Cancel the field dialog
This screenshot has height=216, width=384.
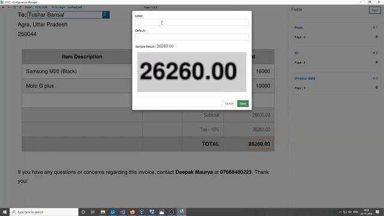pos(229,104)
